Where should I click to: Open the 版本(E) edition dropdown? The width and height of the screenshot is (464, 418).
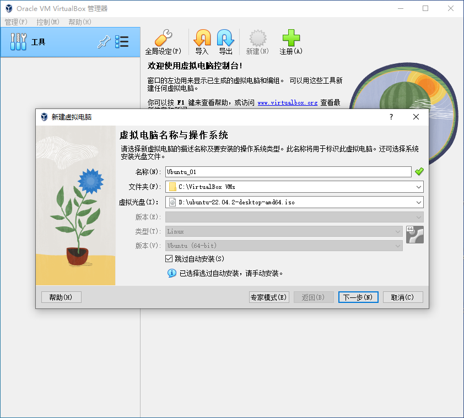tap(294, 217)
